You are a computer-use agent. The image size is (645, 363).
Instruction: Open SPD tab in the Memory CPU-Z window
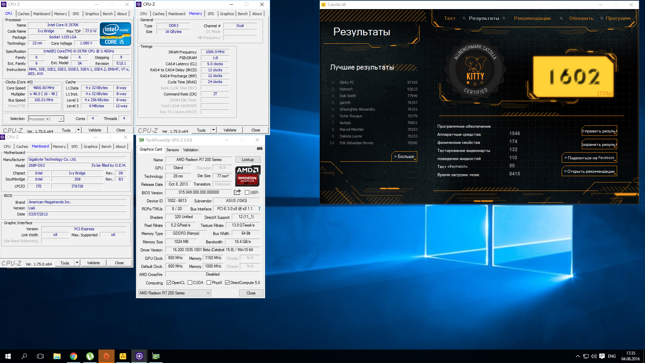(211, 14)
